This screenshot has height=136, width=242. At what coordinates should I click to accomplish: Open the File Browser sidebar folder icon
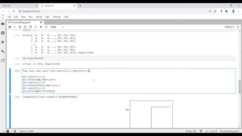pyautogui.click(x=3, y=24)
